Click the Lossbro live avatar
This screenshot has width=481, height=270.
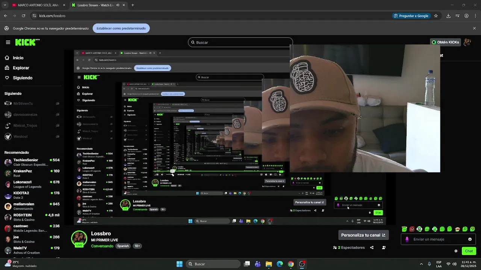click(x=79, y=239)
